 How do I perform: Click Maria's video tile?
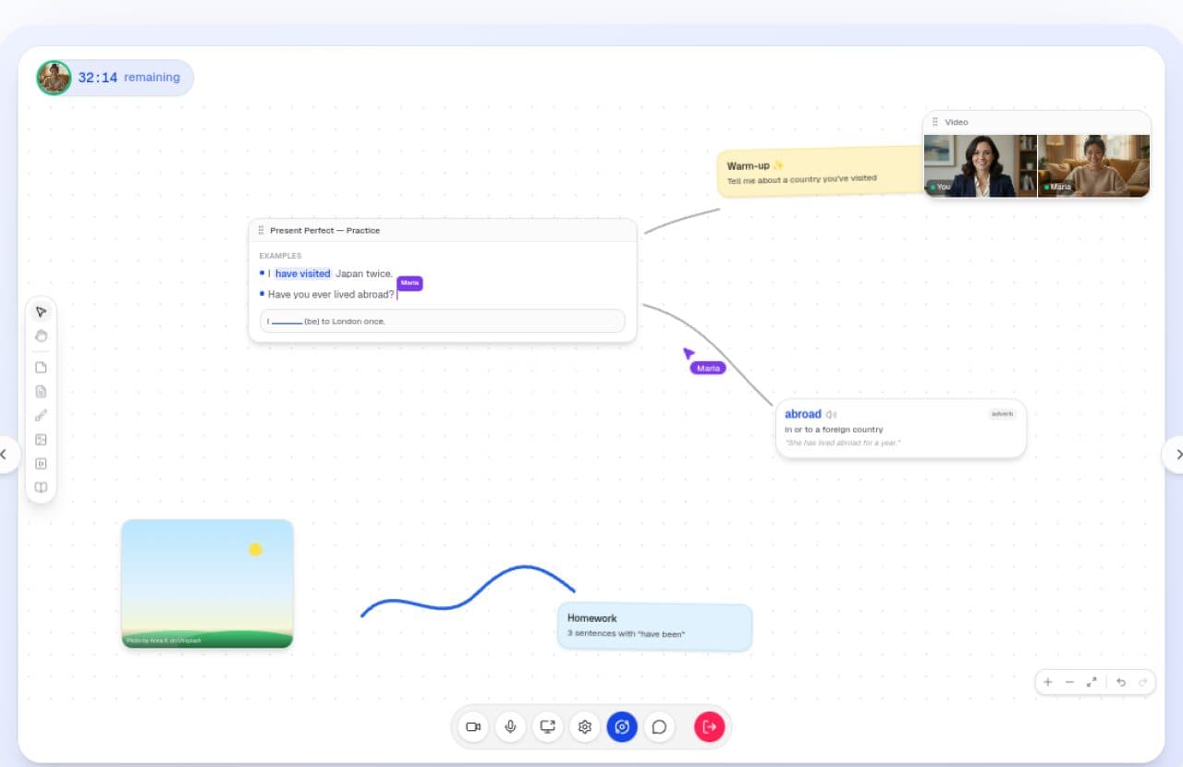click(x=1094, y=165)
